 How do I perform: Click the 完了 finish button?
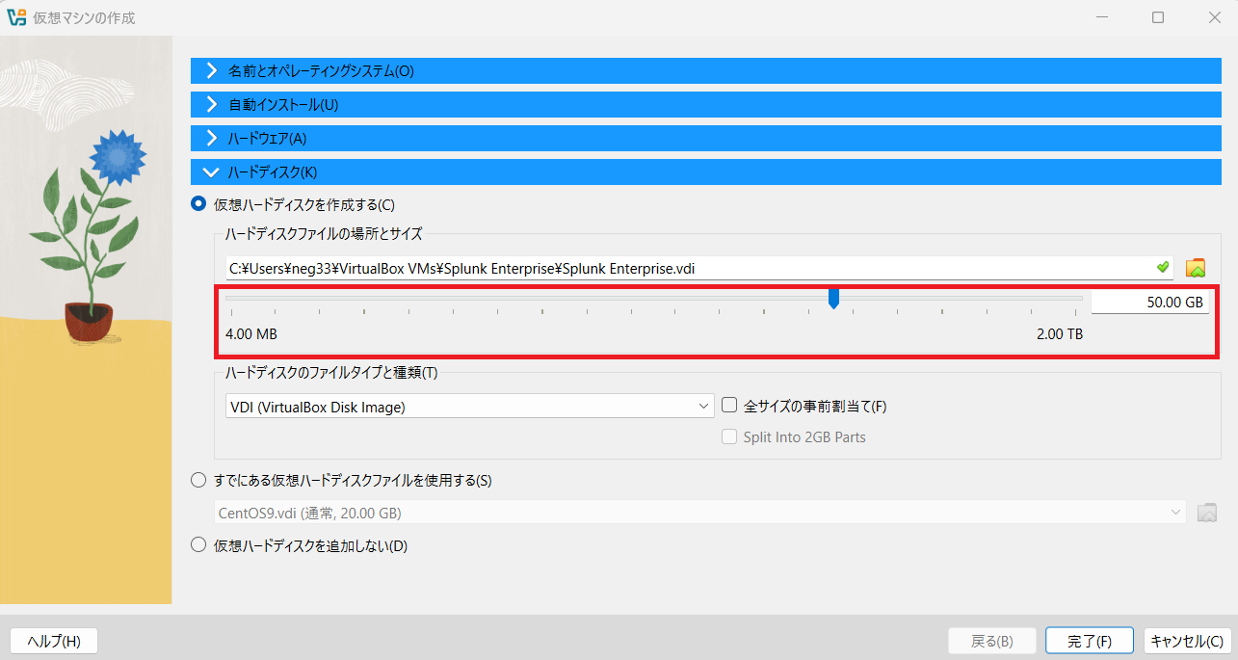click(x=1090, y=641)
